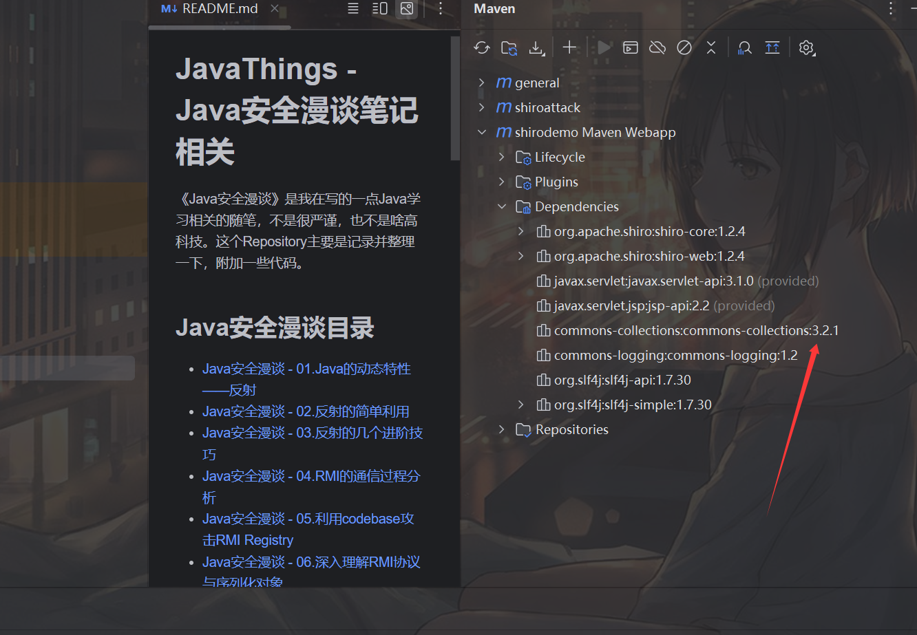Expand the Repositories node

tap(502, 429)
